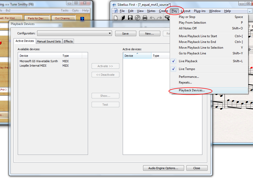
Task: Click Out Channs... button in Tune Smithy
Action: (63, 18)
